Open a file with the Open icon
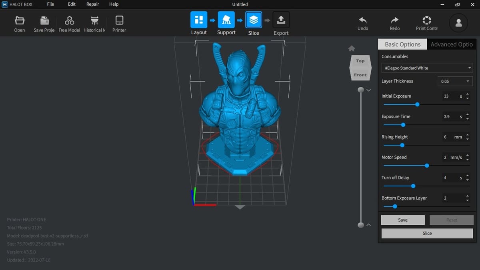This screenshot has height=270, width=480. (19, 24)
